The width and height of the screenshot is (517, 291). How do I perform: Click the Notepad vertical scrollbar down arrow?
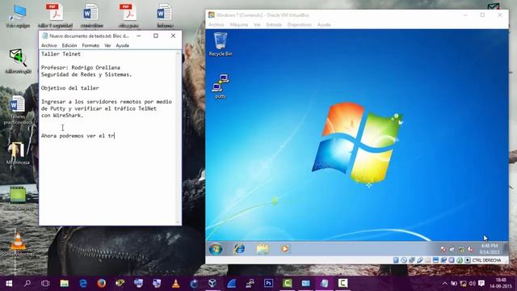(178, 222)
